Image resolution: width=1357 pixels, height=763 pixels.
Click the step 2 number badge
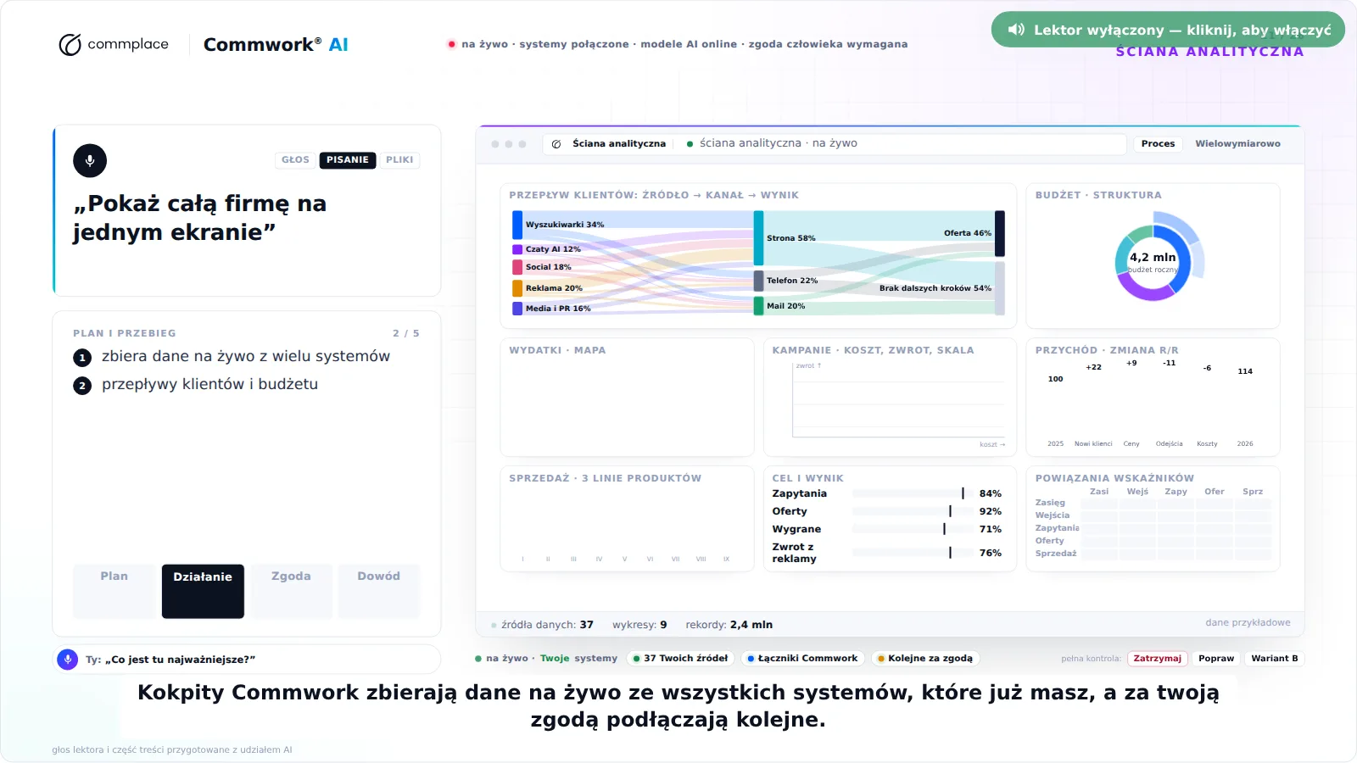click(x=82, y=386)
